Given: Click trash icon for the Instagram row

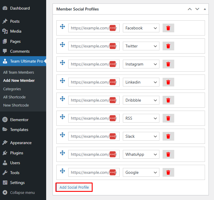Looking at the screenshot, I should (x=168, y=64).
